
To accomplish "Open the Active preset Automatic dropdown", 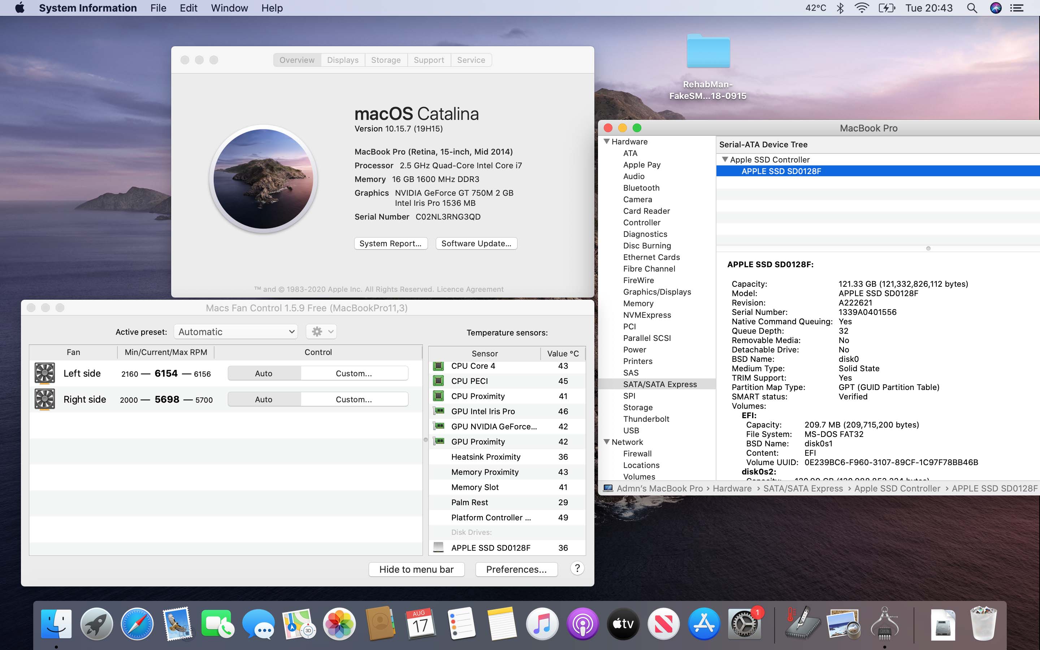I will tap(235, 331).
